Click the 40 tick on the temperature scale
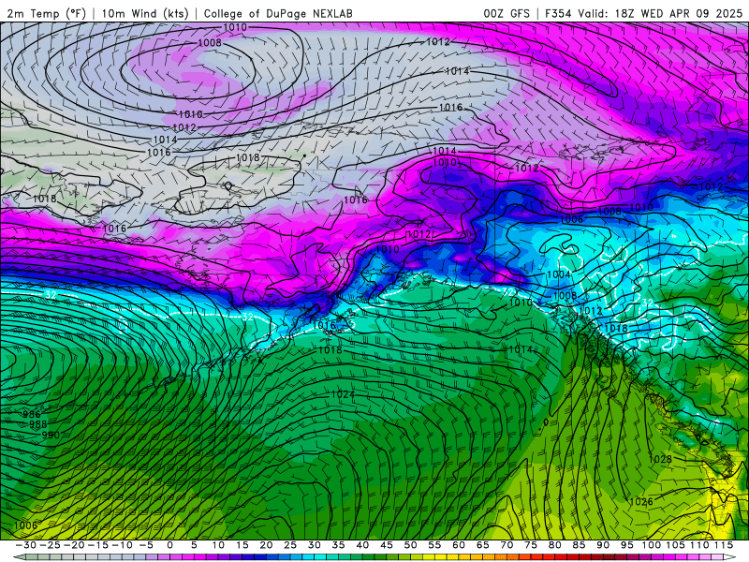 [362, 545]
